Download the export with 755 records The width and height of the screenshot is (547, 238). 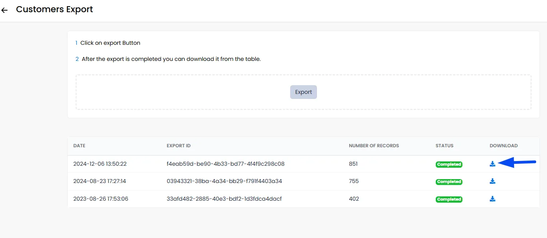492,181
